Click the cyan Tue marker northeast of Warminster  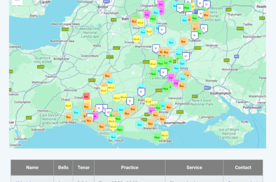pos(171,42)
